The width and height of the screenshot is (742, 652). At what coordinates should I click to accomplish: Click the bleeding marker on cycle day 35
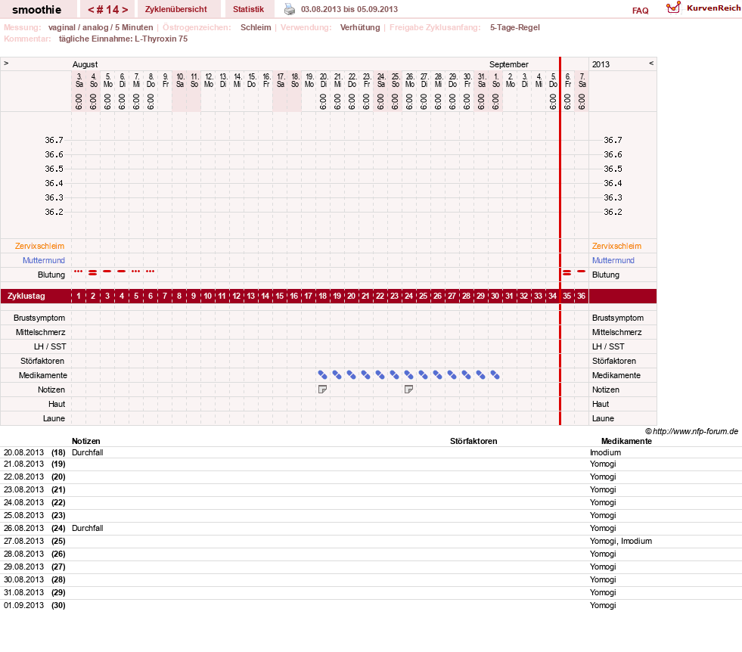click(567, 272)
